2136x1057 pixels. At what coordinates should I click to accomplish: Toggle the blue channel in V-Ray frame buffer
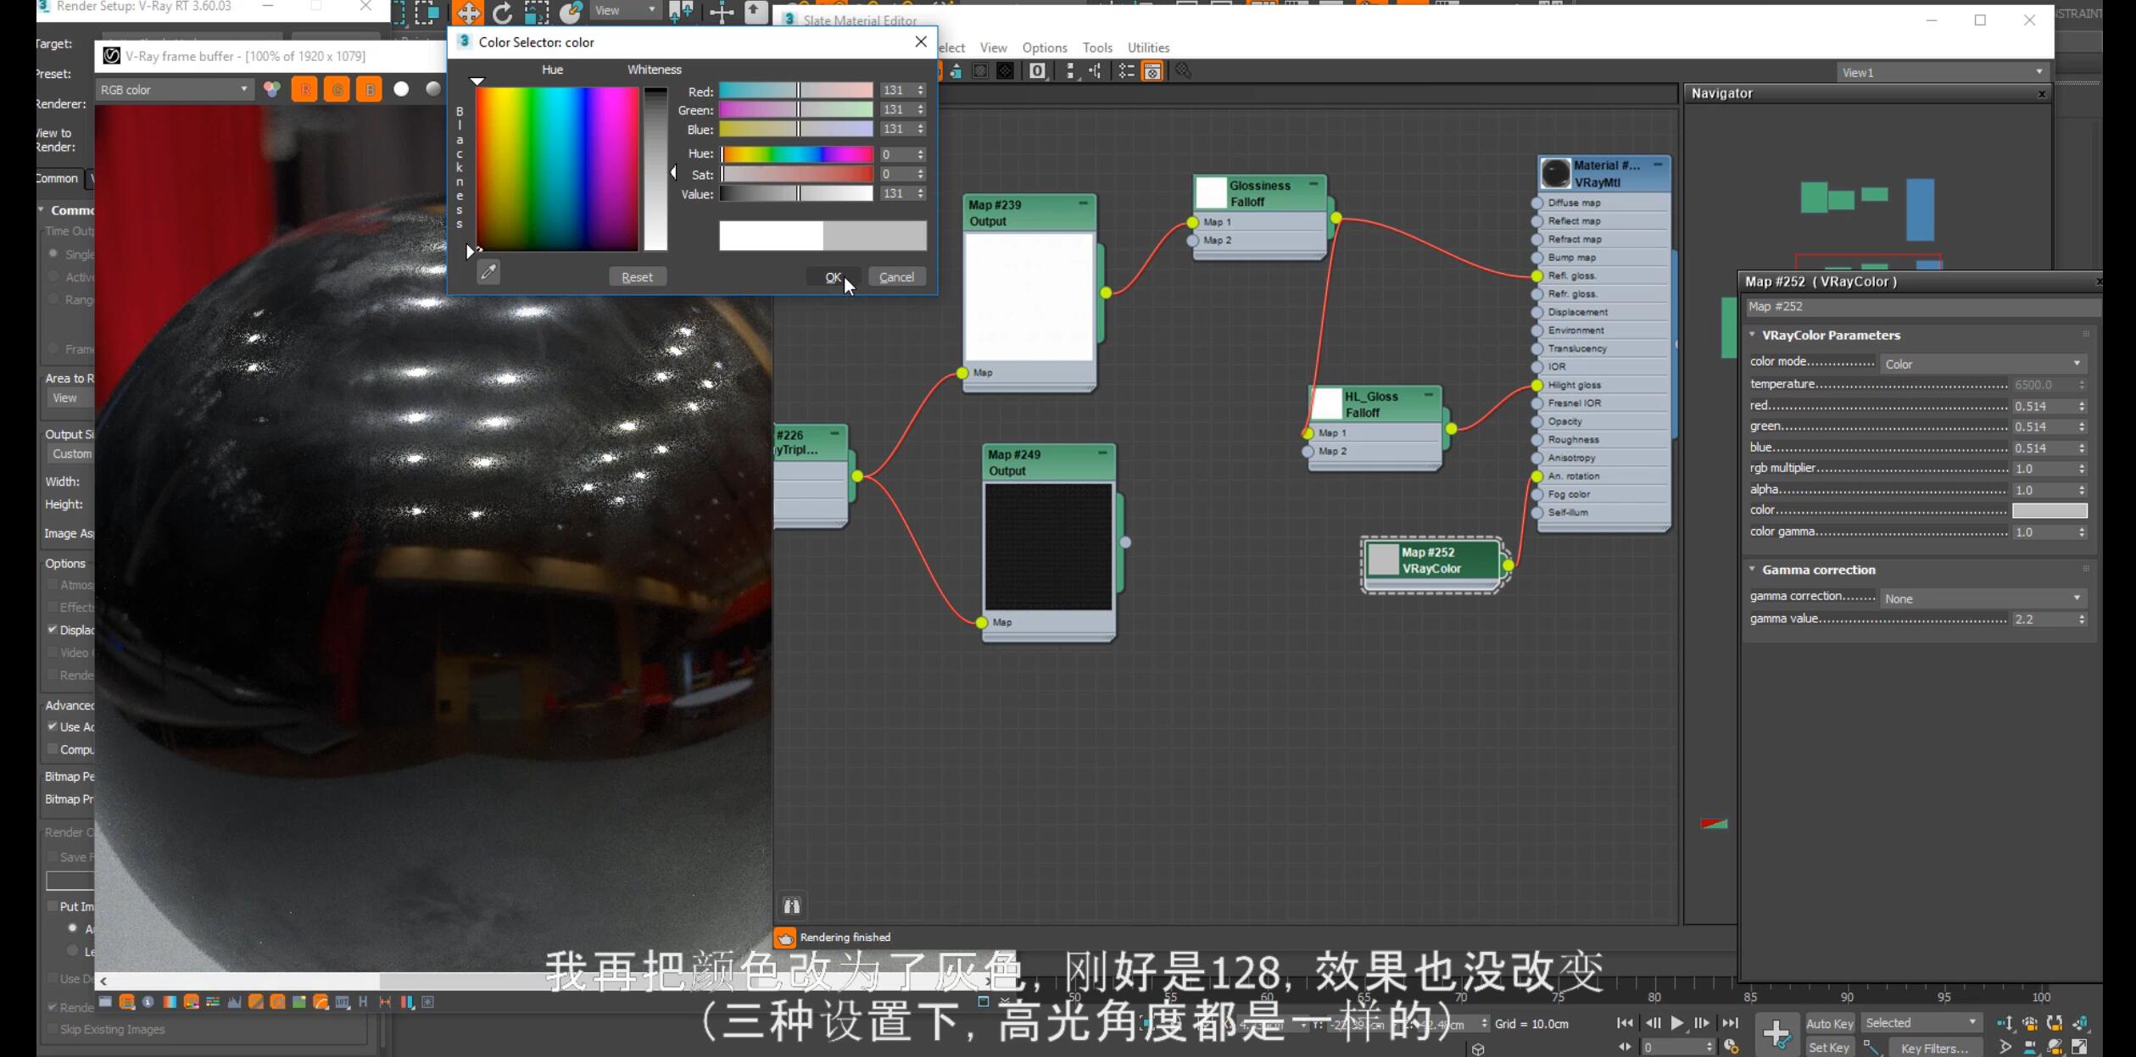click(x=369, y=89)
